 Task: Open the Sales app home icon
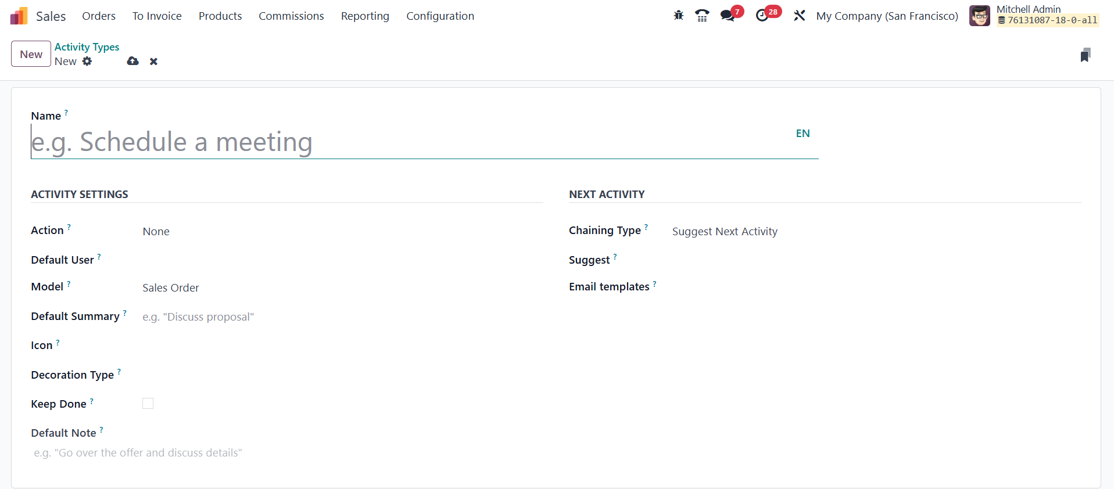[19, 16]
